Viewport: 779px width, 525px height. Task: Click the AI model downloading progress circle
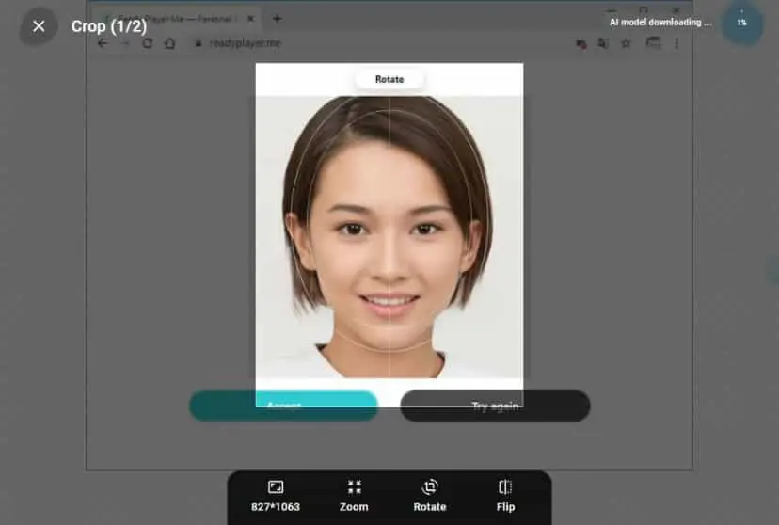pos(741,23)
